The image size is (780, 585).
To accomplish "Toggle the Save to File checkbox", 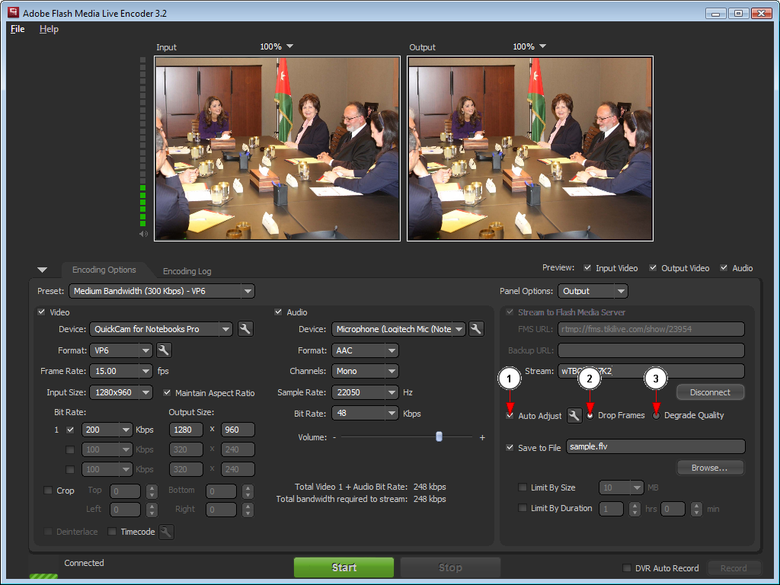I will coord(510,447).
